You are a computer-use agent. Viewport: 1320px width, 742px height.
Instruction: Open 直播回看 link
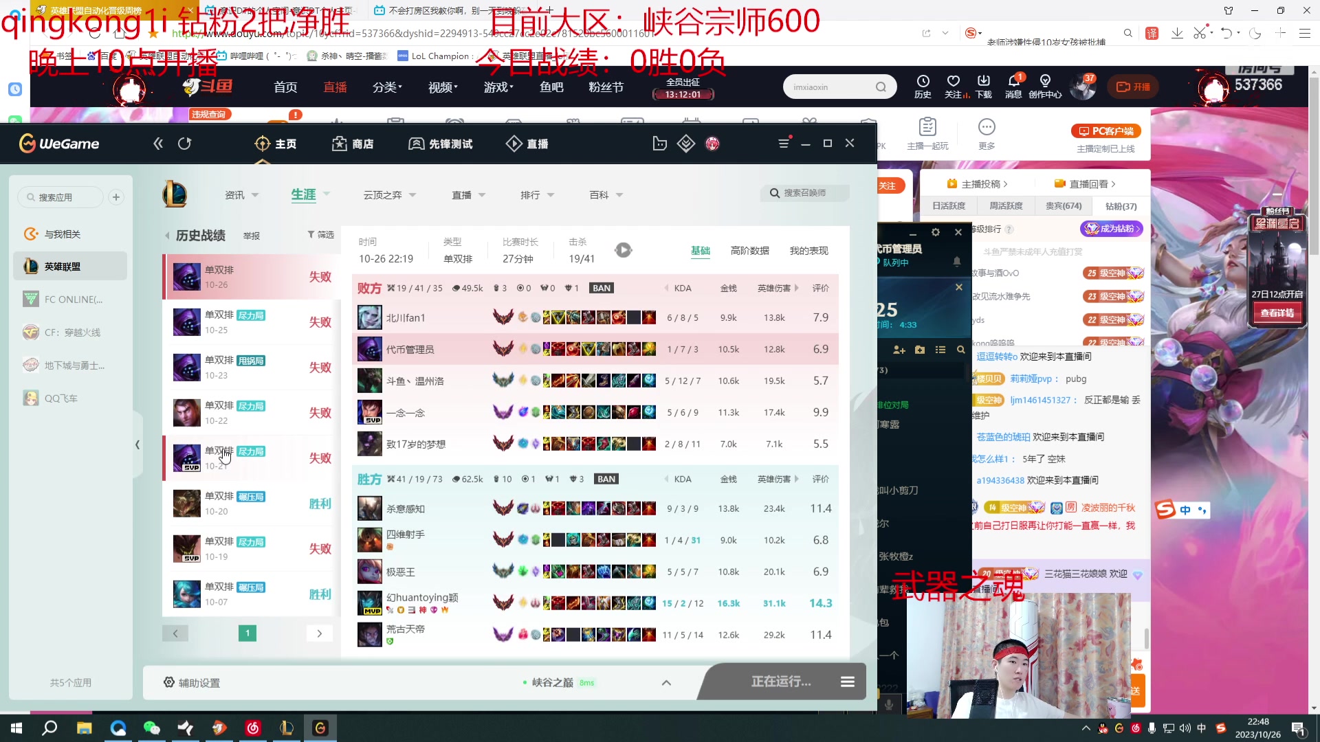(x=1084, y=183)
